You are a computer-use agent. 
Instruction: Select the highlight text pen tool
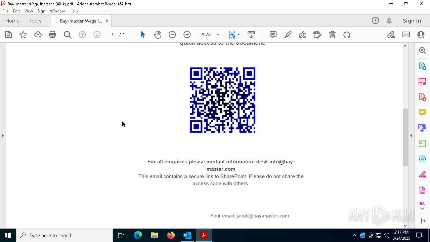[288, 35]
